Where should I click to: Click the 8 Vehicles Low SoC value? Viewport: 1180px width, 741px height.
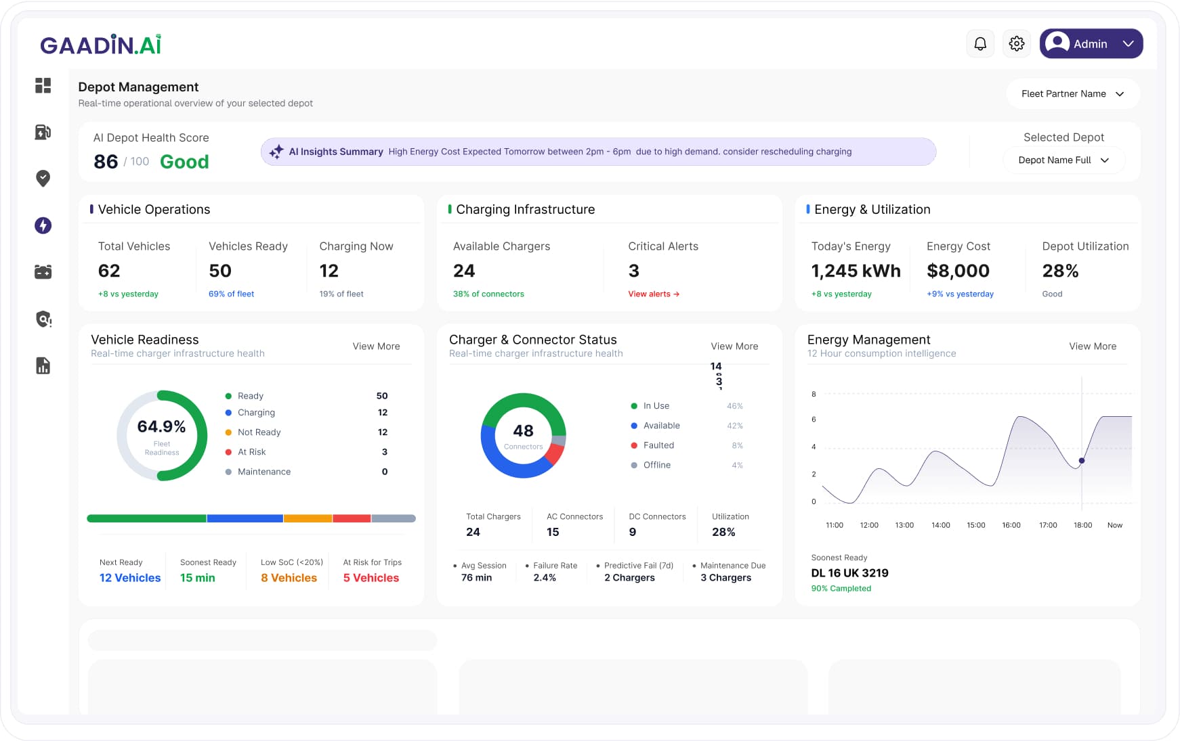point(289,578)
